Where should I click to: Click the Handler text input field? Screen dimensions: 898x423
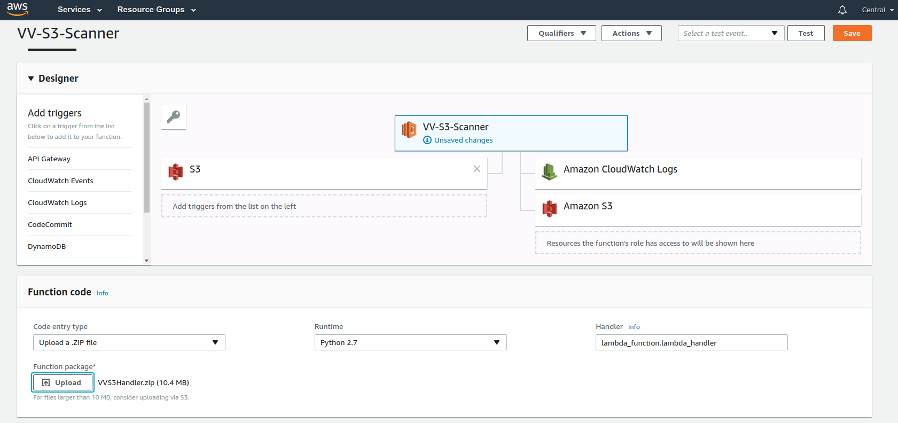click(691, 342)
